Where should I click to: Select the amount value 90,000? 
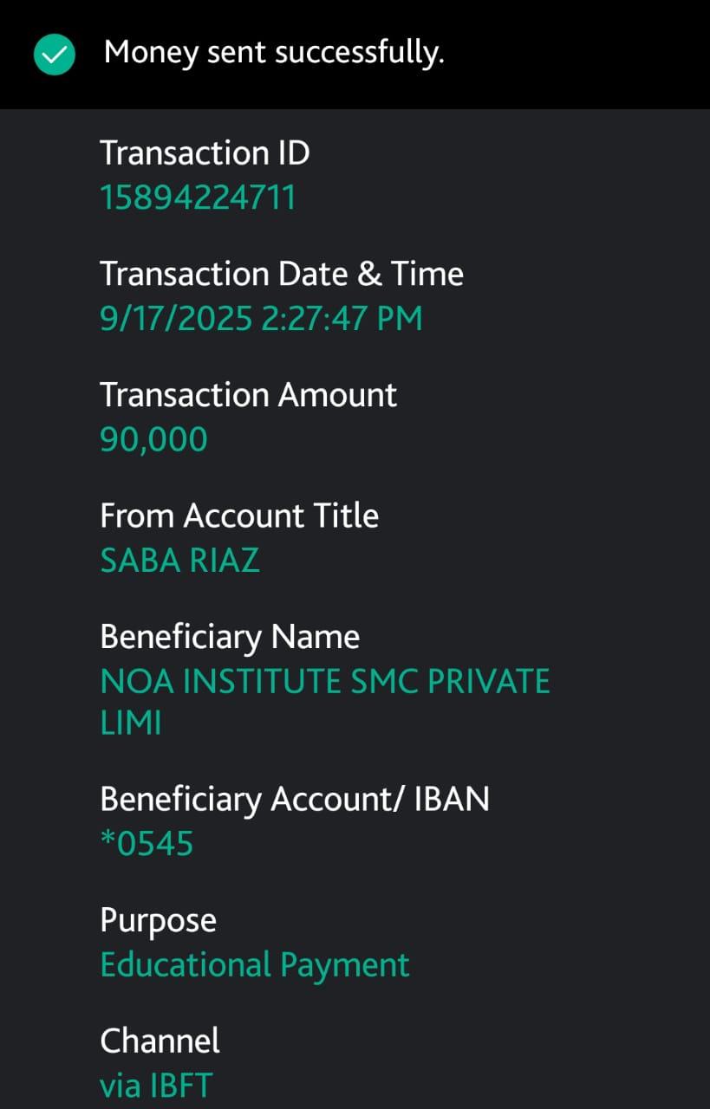click(x=153, y=439)
